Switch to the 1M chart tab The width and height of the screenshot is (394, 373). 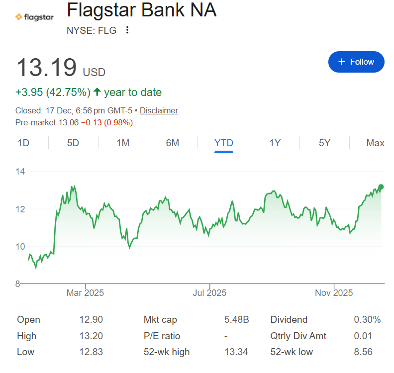(123, 143)
